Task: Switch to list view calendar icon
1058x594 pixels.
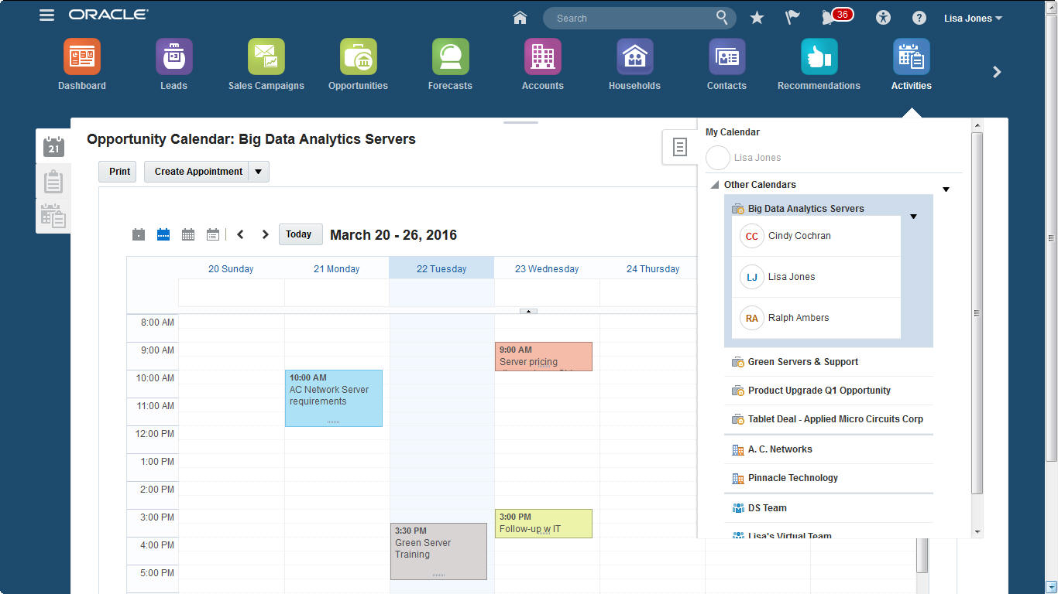Action: pos(213,234)
